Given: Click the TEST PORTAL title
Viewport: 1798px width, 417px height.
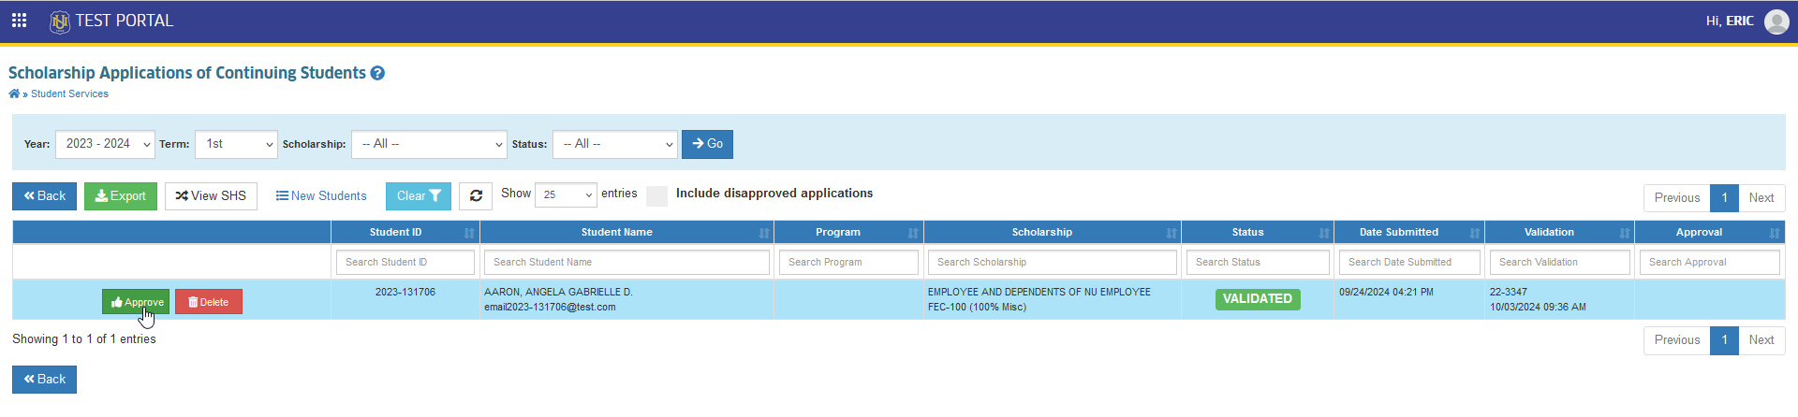Looking at the screenshot, I should point(125,21).
